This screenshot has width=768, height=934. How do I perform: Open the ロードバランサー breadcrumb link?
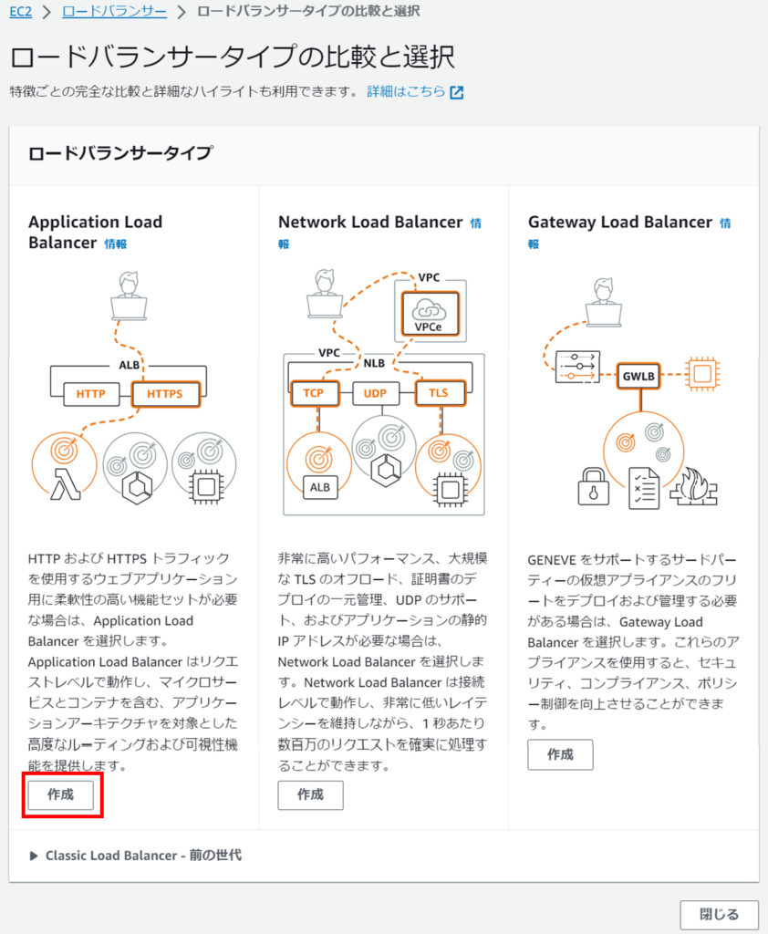click(114, 11)
